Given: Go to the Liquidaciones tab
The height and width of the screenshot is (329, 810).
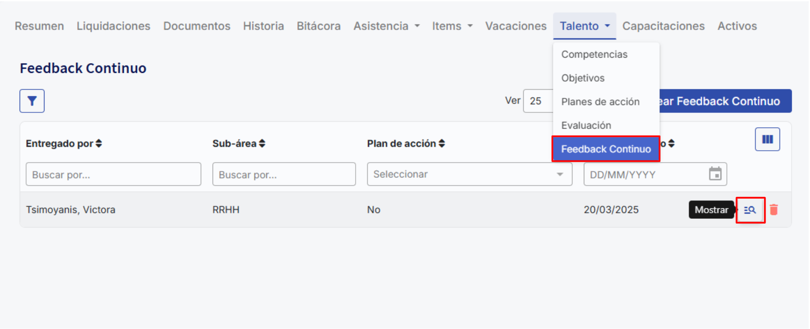Looking at the screenshot, I should (x=113, y=26).
